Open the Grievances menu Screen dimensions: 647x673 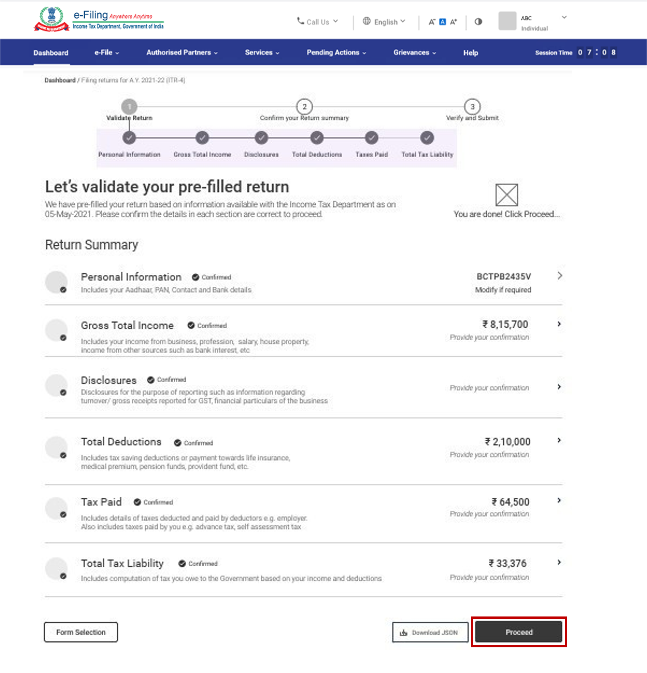click(415, 52)
